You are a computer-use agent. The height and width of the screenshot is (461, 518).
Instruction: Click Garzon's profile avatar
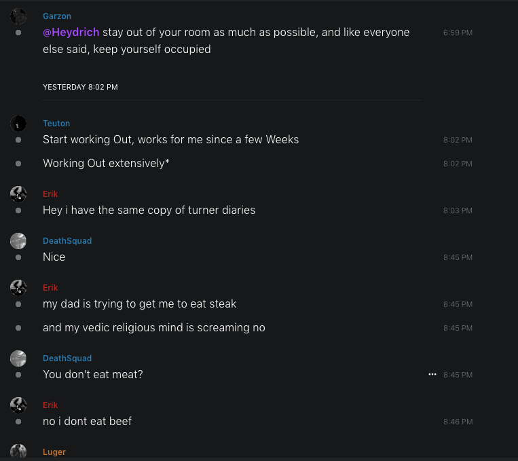[18, 16]
